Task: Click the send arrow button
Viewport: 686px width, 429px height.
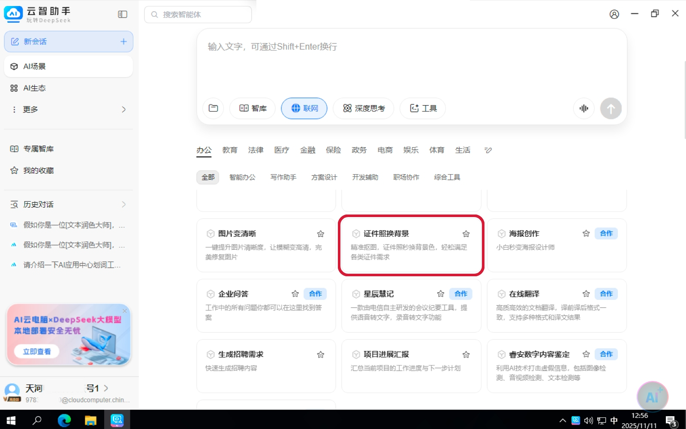Action: (611, 109)
